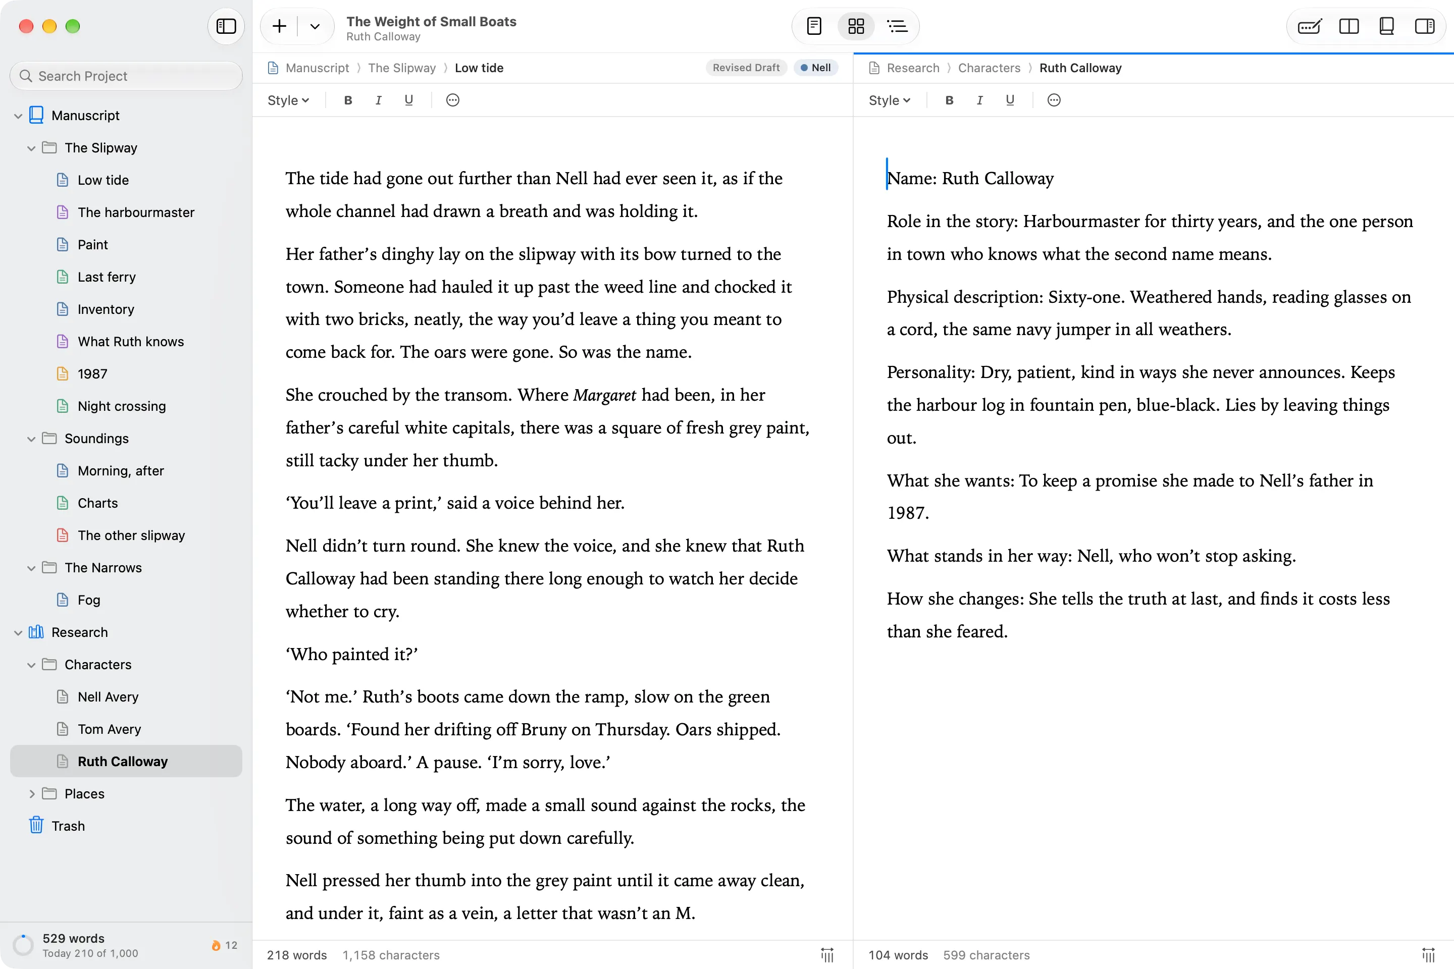Viewport: 1454px width, 969px height.
Task: Click the Revised Draft status badge
Action: point(746,68)
